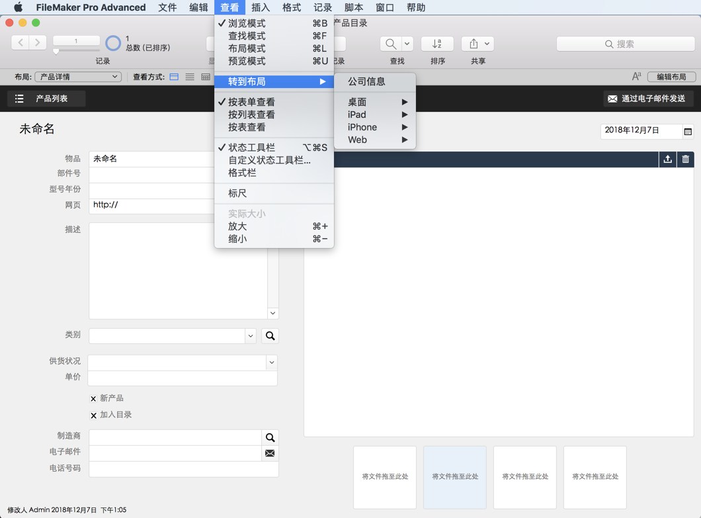Click the date field 2018年12月7日
Screen dimensions: 701x518
(641, 130)
